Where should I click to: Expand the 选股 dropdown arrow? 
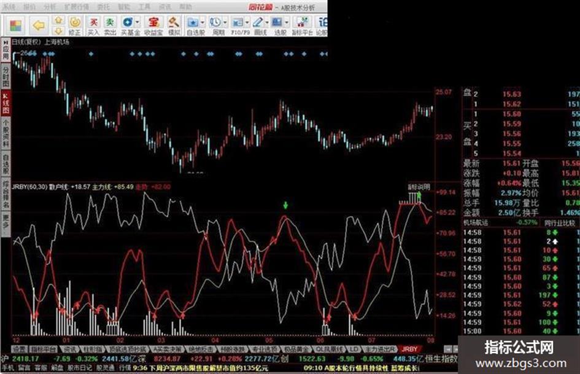[287, 22]
